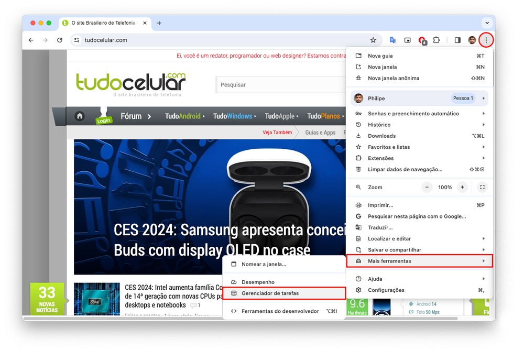
Task: Click the 33 Novas Notícias badge
Action: click(x=47, y=299)
